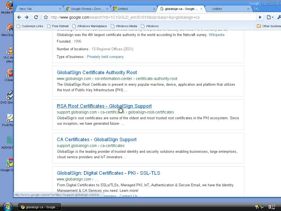This screenshot has height=211, width=281.
Task: Switch to Google Chrome – Download tab
Action: coord(87,9)
